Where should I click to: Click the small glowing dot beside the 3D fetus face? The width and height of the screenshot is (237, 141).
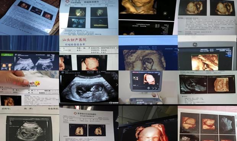(165, 13)
